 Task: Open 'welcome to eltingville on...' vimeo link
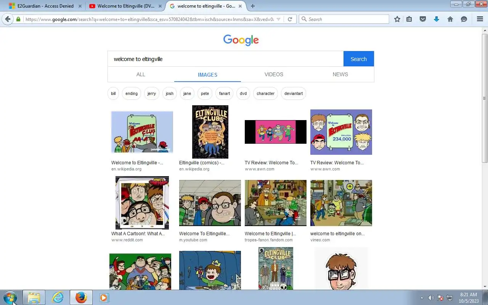(337, 234)
